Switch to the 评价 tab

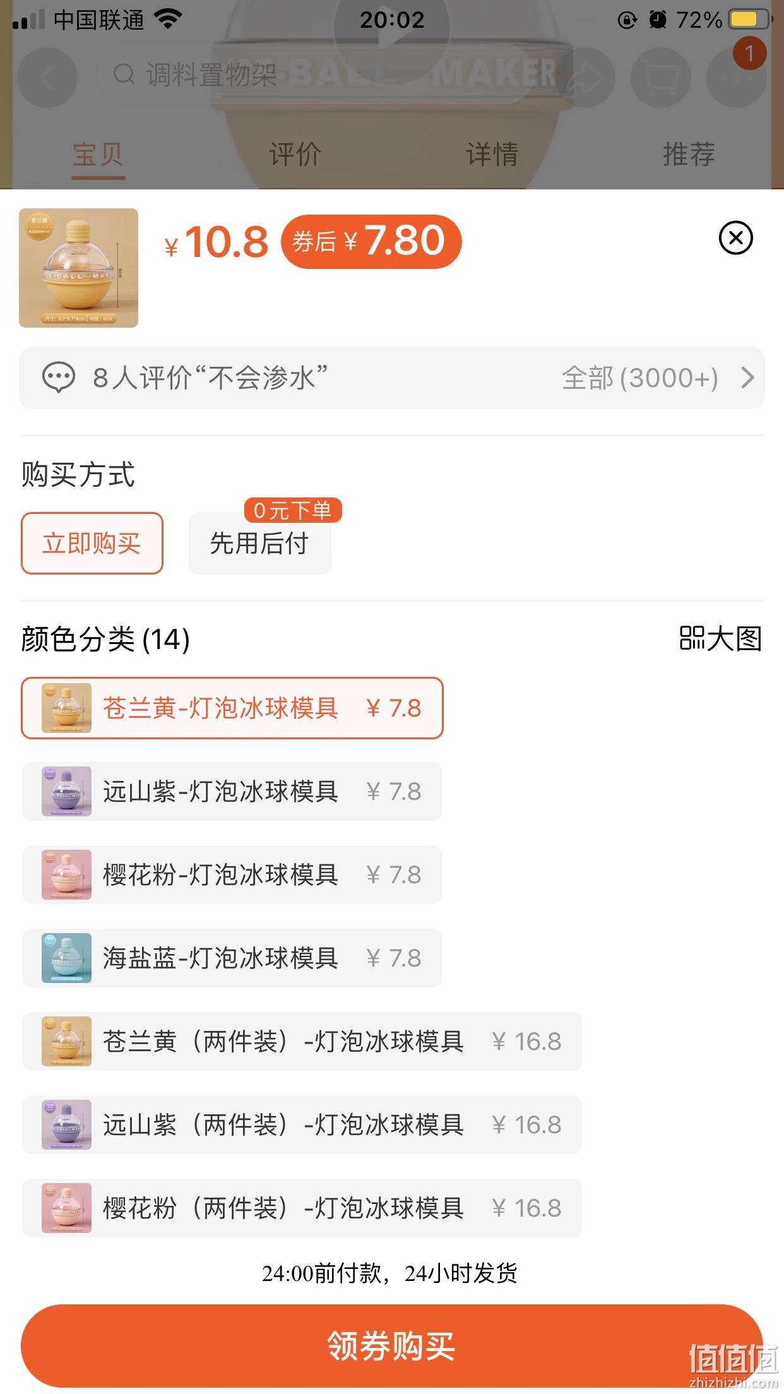tap(295, 154)
